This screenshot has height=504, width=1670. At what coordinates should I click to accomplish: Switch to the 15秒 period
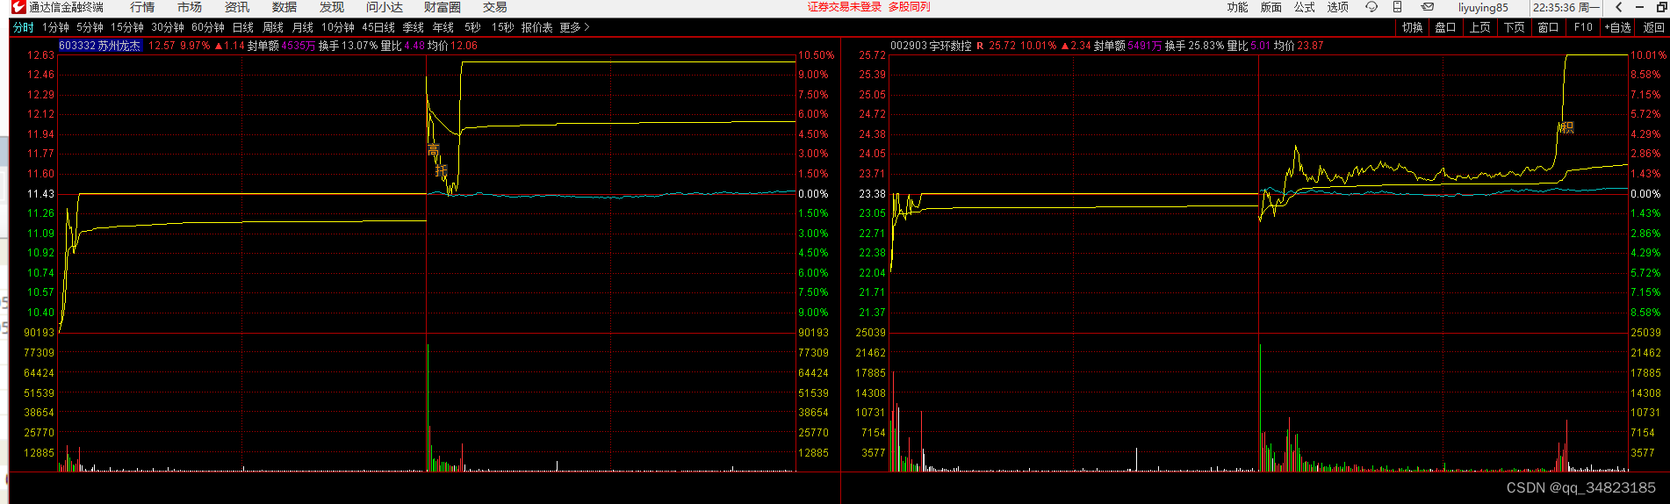[x=503, y=27]
